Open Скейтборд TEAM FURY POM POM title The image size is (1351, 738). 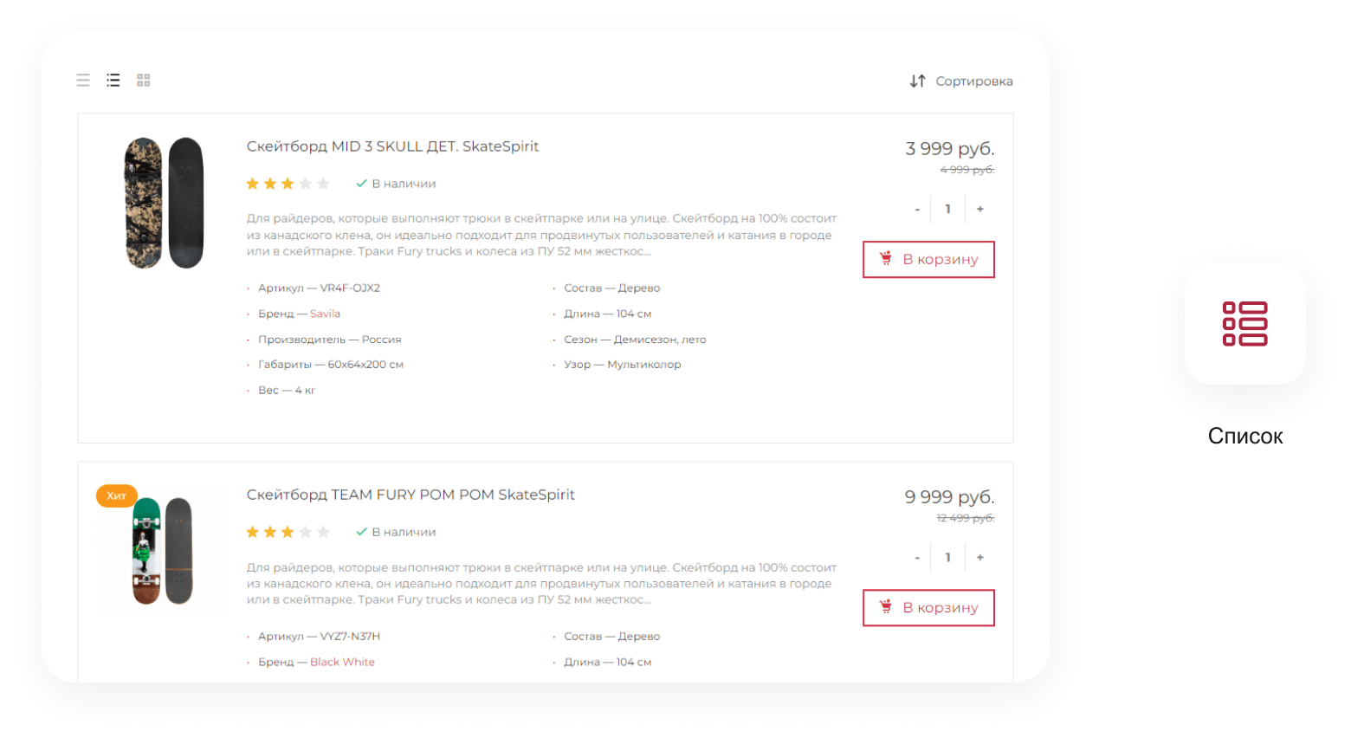tap(410, 495)
